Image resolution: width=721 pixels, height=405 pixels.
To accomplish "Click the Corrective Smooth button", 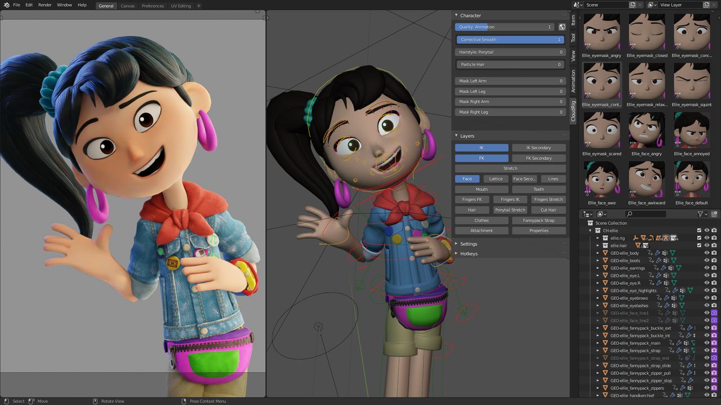I will (x=509, y=39).
